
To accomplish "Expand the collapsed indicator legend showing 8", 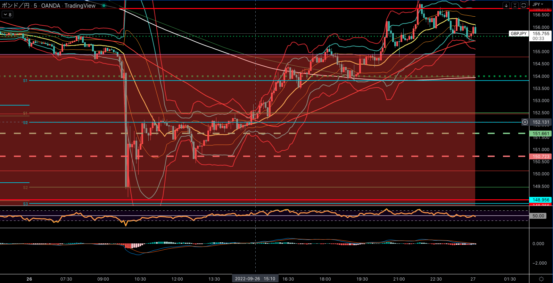I will click(7, 15).
